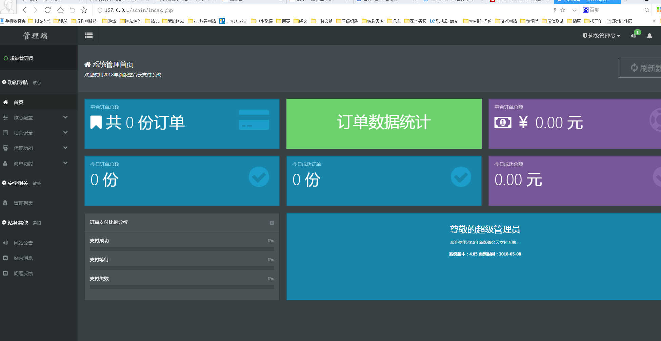Viewport: 661px width, 341px height.
Task: Open the speaker announcements icon with badge
Action: tap(633, 36)
